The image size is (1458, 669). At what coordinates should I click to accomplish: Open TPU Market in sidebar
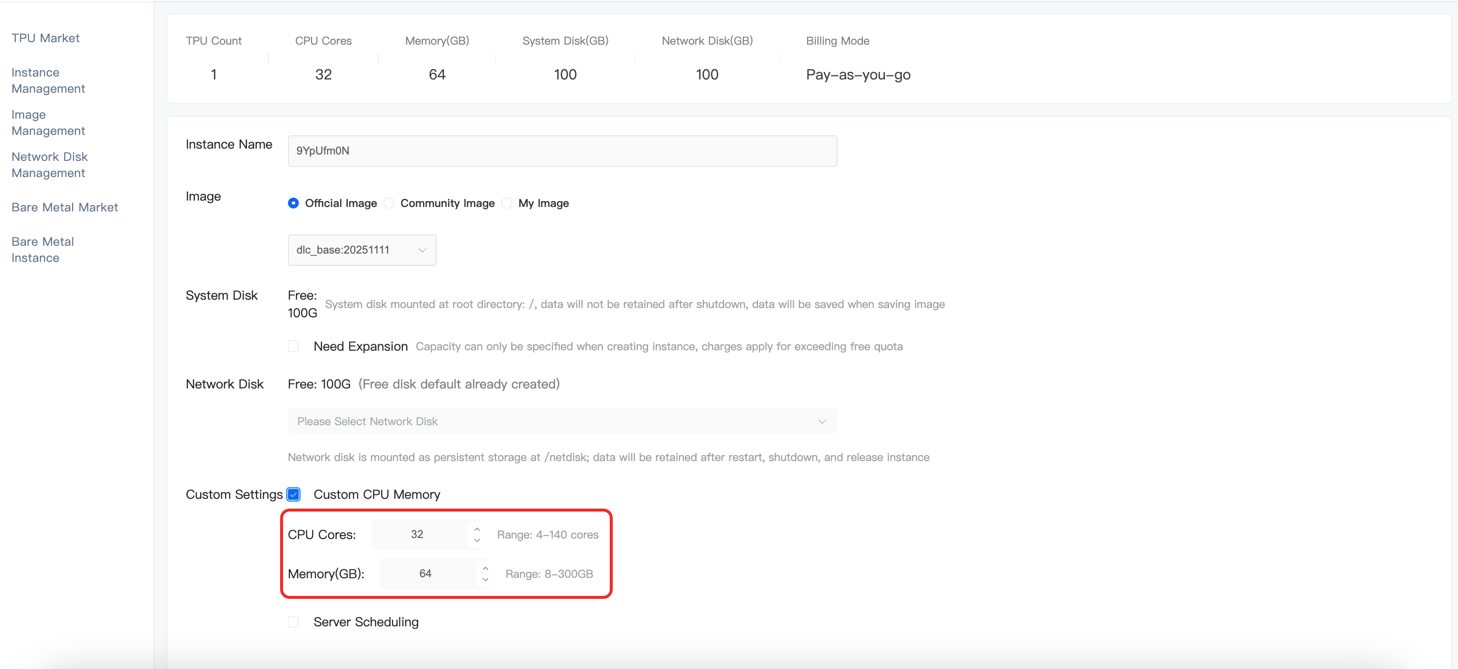45,38
